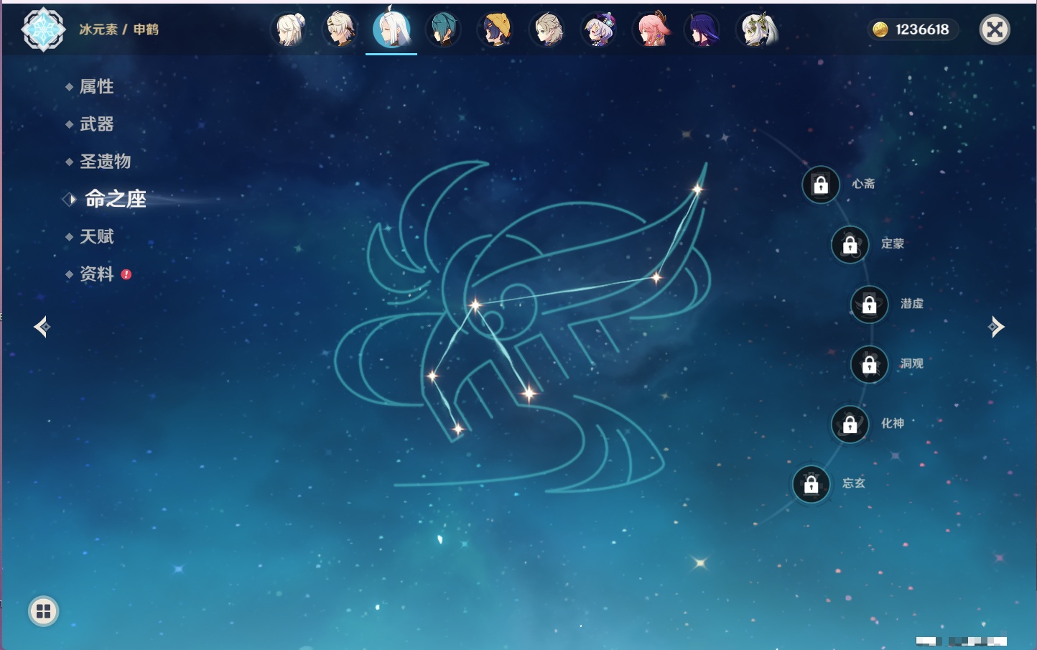The width and height of the screenshot is (1037, 650).
Task: Click the locked 心斋 constellation node
Action: tap(820, 185)
